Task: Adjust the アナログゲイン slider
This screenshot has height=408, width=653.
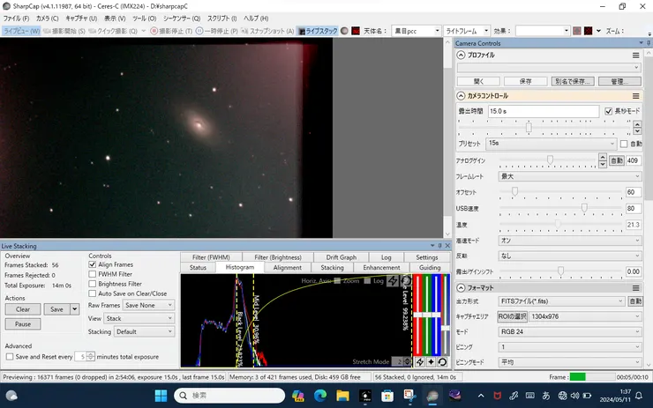Action: [x=551, y=160]
